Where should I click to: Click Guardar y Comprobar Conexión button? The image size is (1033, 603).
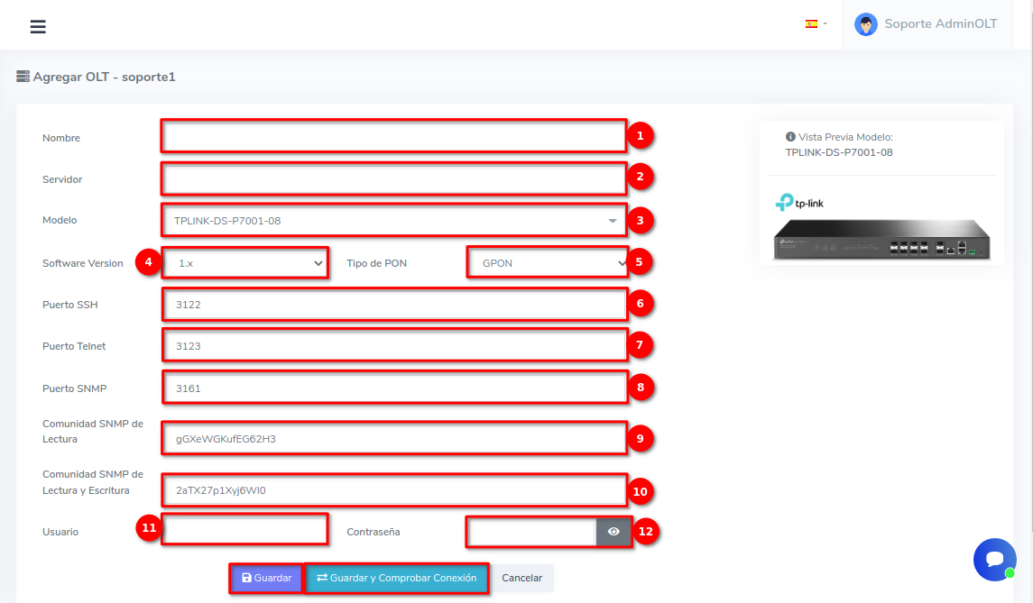(x=397, y=578)
